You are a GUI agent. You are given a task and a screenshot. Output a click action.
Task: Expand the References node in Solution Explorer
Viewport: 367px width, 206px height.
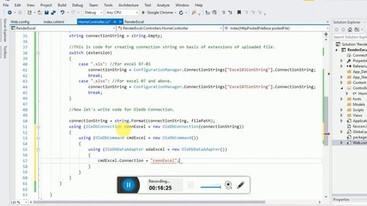pyautogui.click(x=342, y=66)
